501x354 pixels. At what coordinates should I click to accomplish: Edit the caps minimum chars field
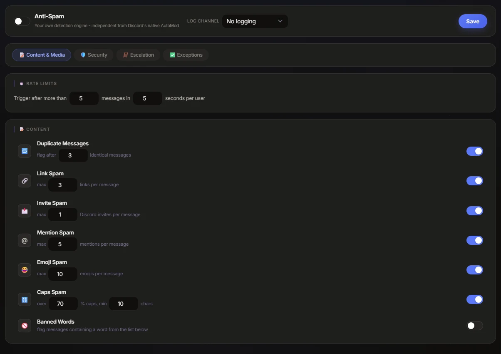pos(124,304)
